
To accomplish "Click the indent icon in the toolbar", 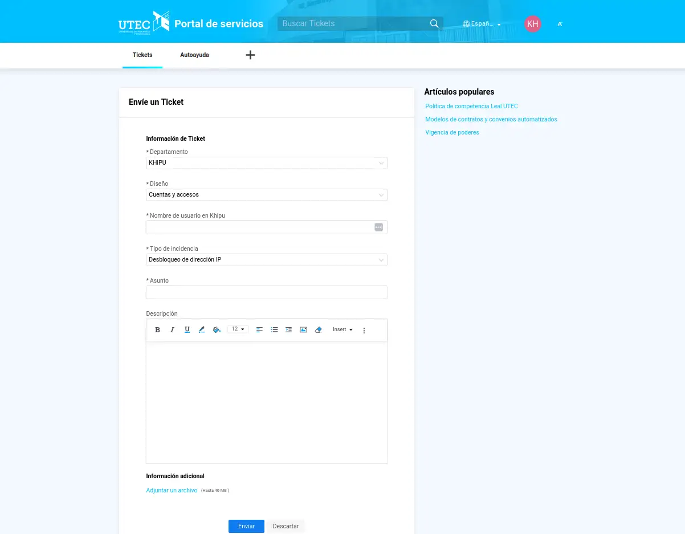I will click(x=289, y=330).
